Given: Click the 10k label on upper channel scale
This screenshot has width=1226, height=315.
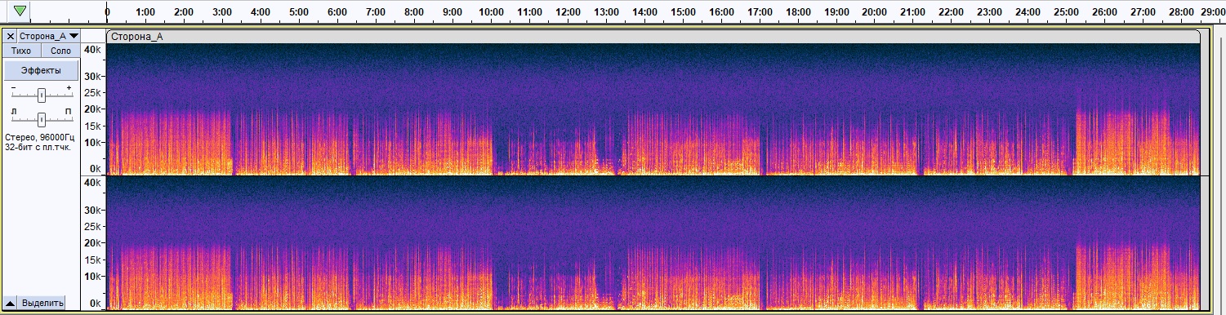Looking at the screenshot, I should (93, 143).
